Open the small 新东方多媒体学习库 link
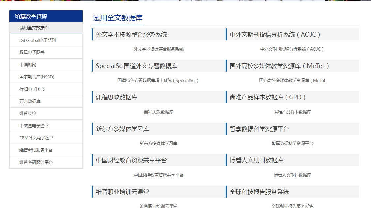Viewport: 371px width, 215px height. [159, 143]
